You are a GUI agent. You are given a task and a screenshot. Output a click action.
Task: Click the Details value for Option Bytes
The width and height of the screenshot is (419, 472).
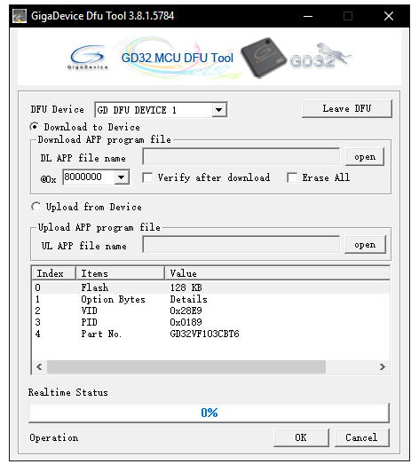coord(188,299)
